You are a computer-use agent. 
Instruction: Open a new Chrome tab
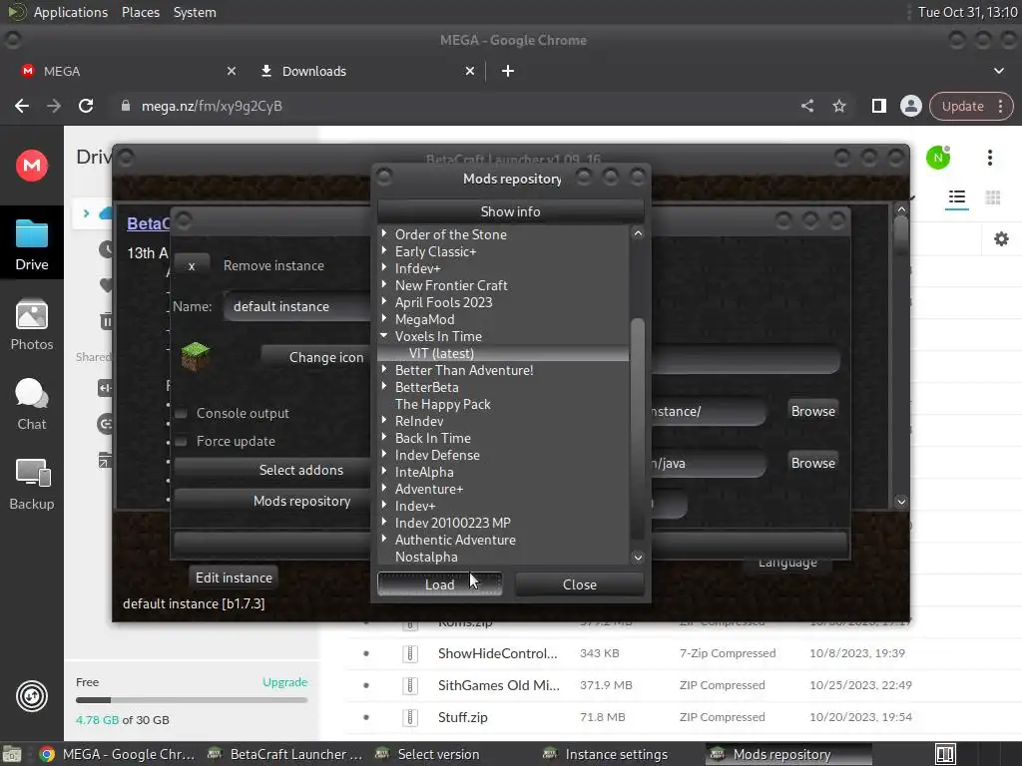coord(508,71)
